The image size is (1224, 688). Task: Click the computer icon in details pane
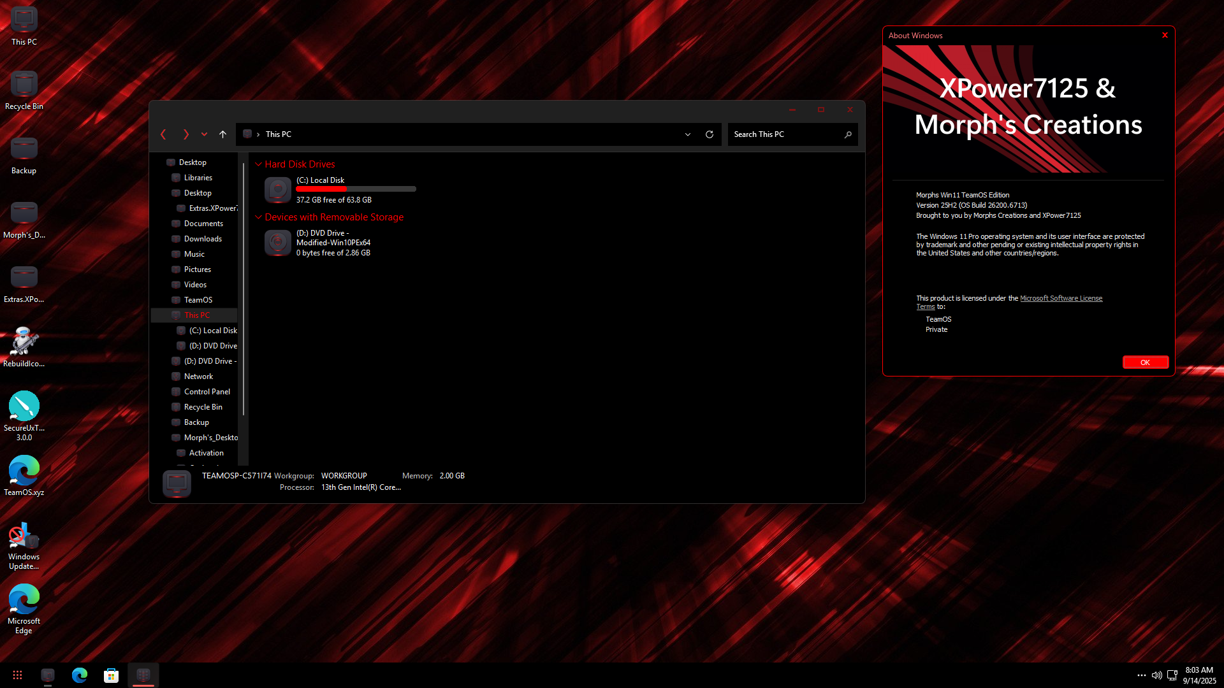click(x=177, y=484)
